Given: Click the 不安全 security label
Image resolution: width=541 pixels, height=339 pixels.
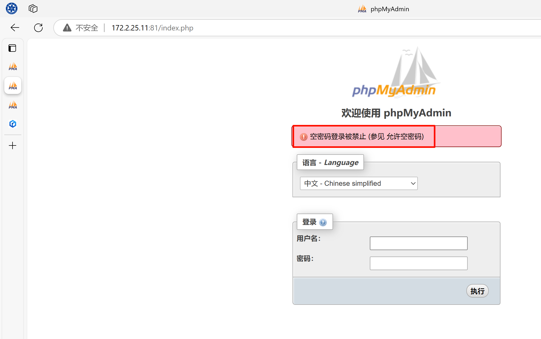Looking at the screenshot, I should coord(87,28).
